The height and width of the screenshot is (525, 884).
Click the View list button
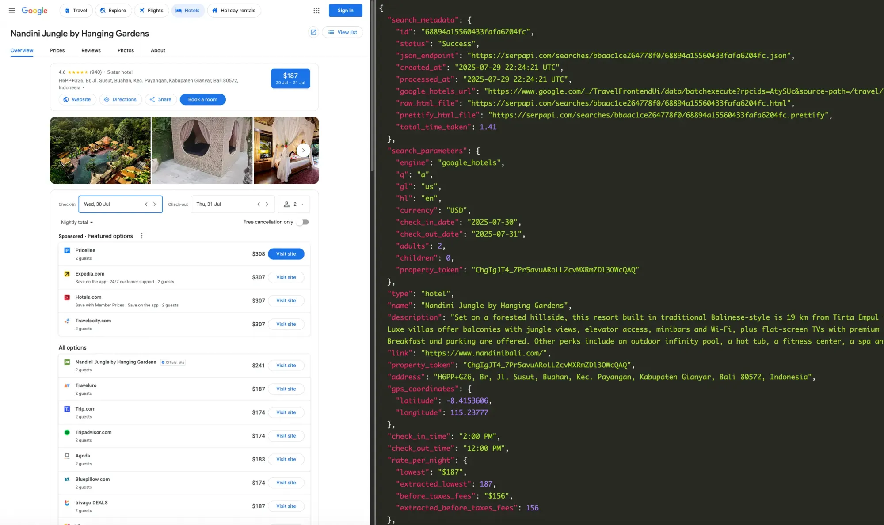point(343,32)
